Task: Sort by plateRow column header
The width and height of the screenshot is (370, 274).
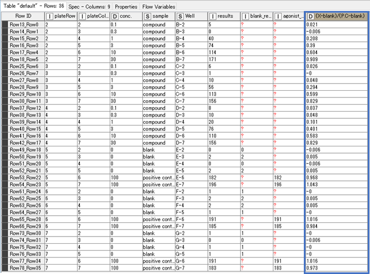Action: pyautogui.click(x=61, y=16)
